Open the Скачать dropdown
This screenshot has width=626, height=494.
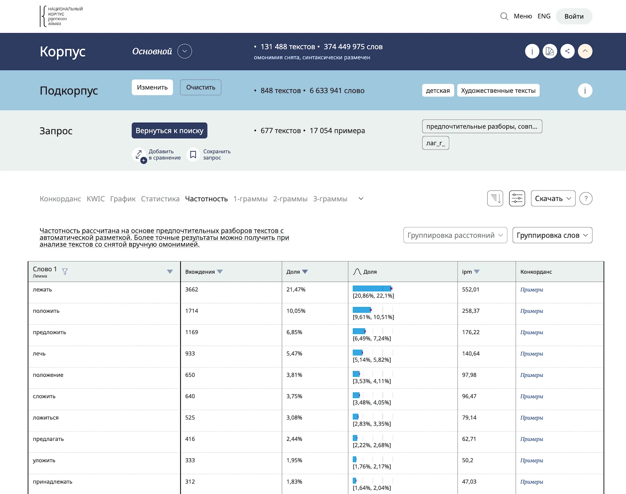[x=553, y=199]
